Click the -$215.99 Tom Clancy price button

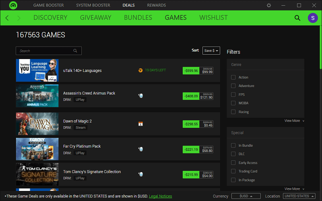[191, 175]
